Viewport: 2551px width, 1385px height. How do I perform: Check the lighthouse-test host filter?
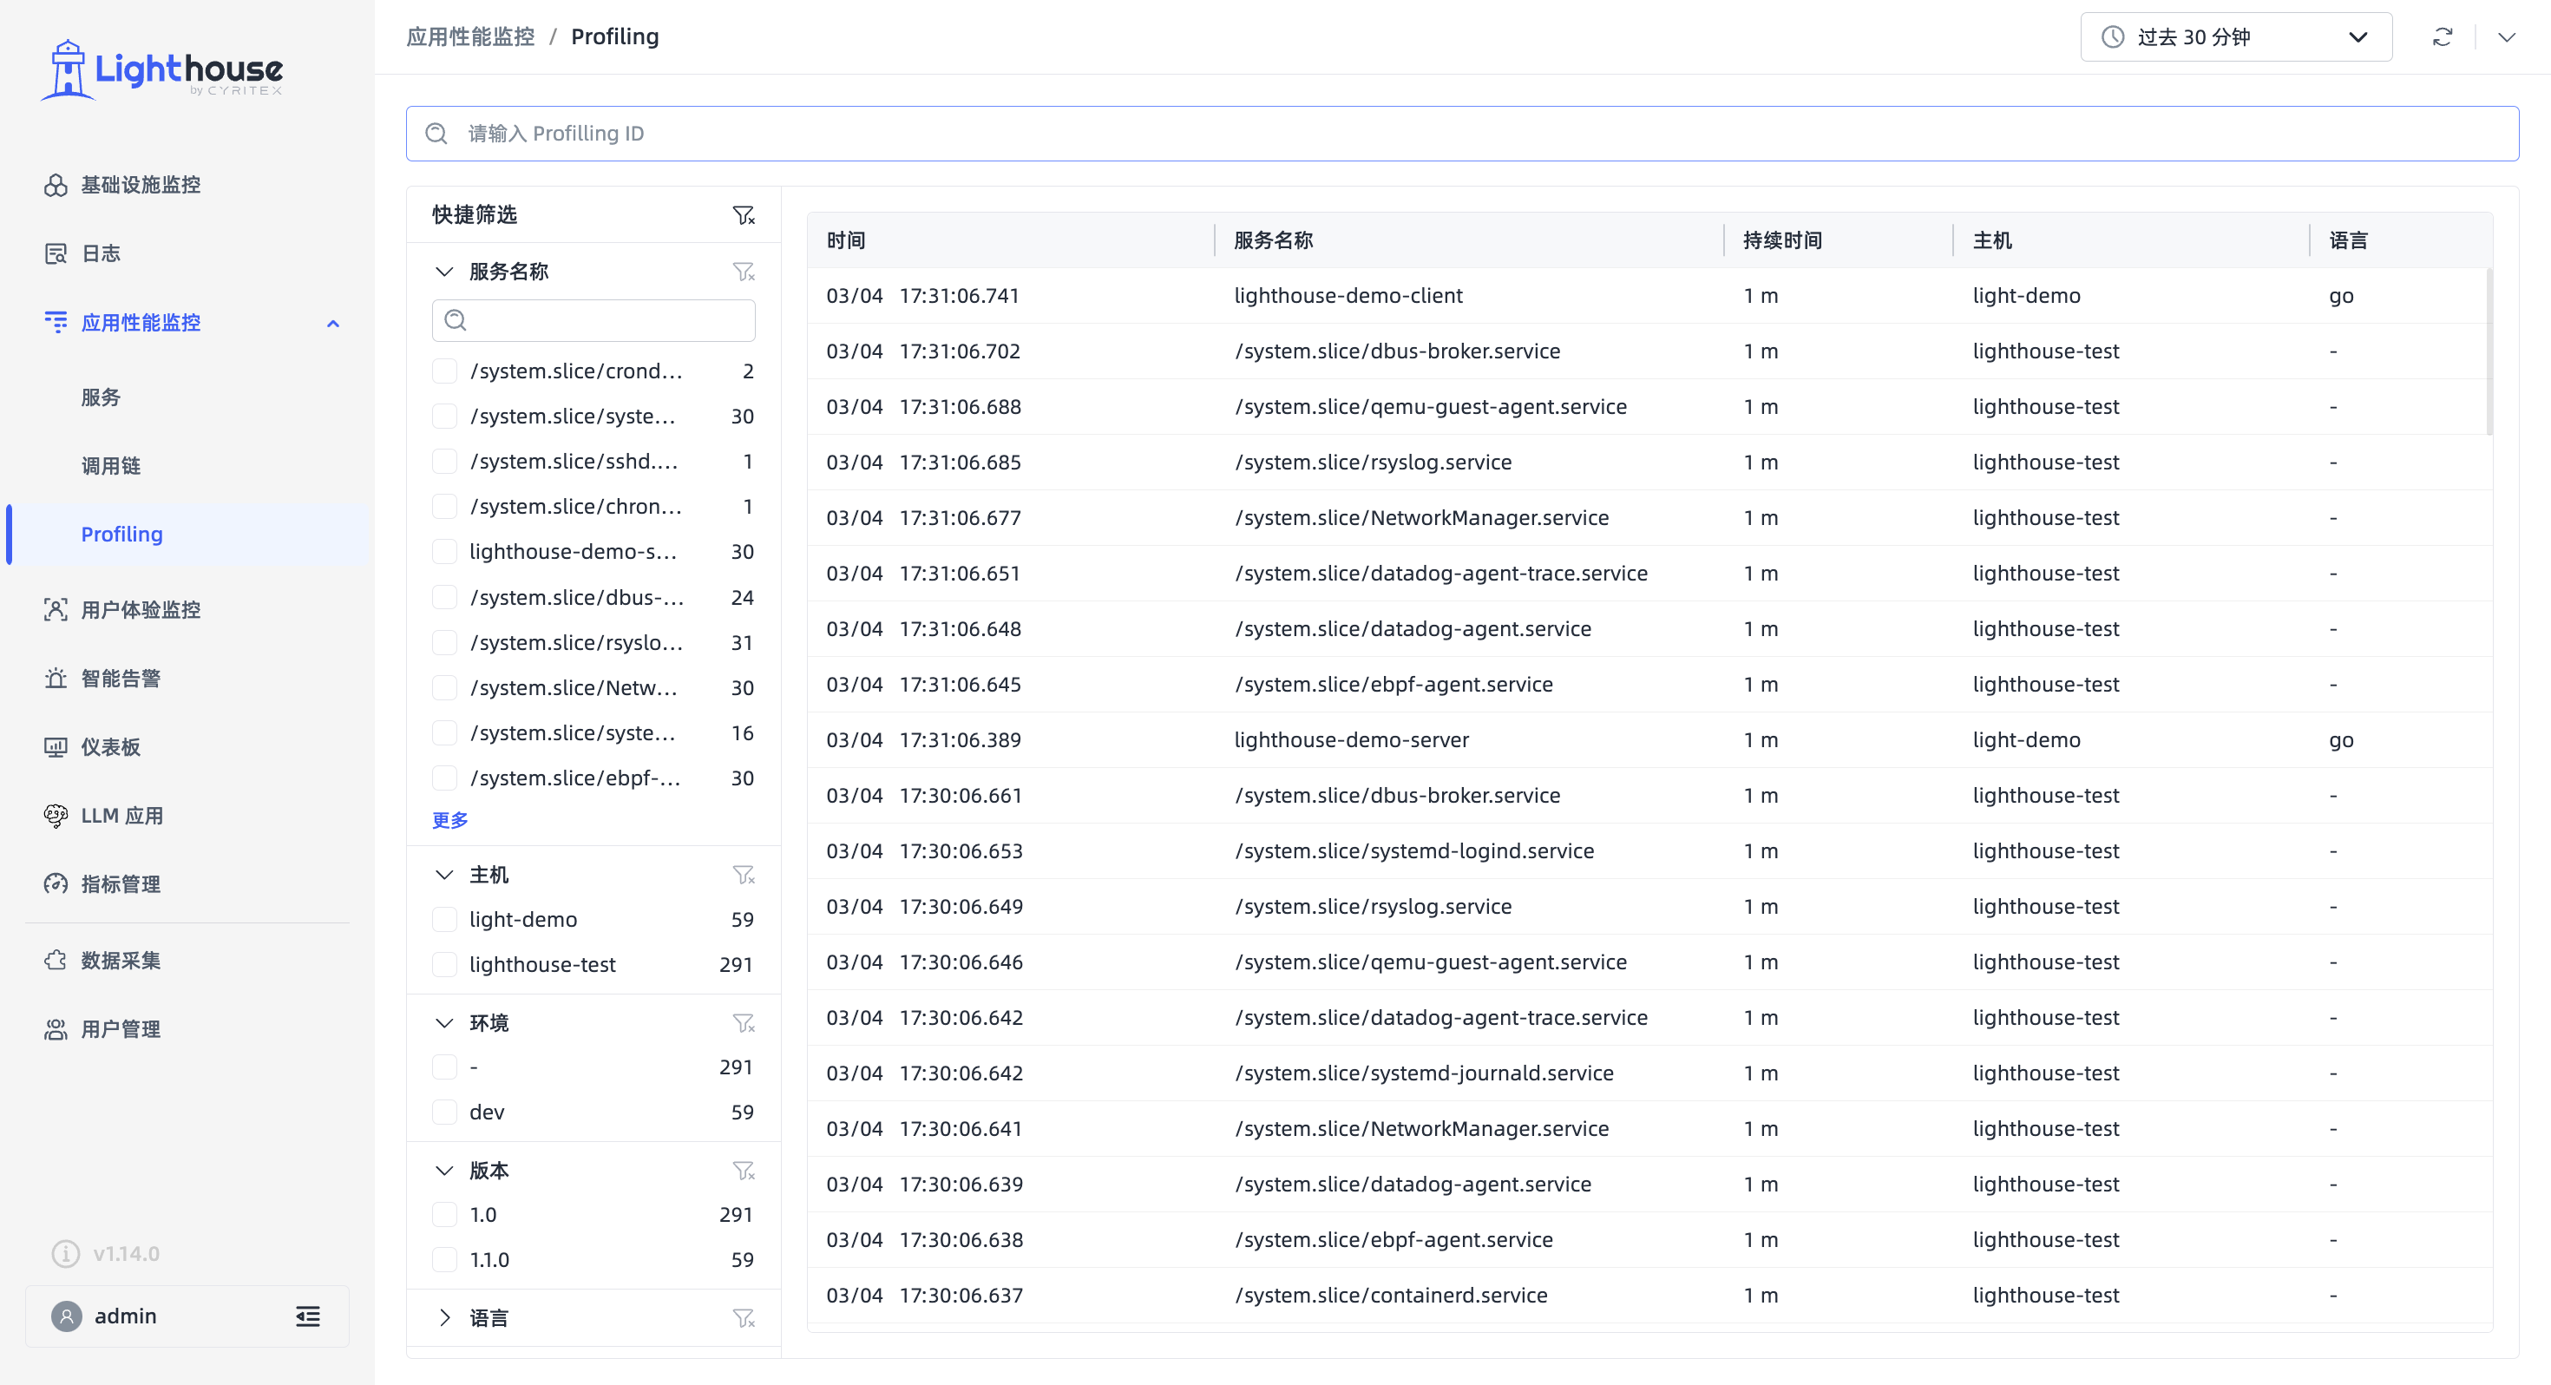[x=444, y=964]
